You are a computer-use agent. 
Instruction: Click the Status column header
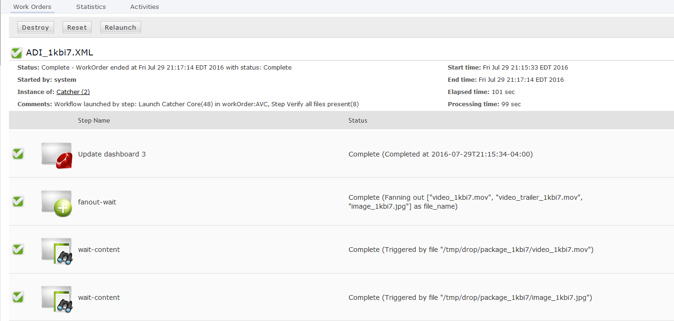click(358, 120)
